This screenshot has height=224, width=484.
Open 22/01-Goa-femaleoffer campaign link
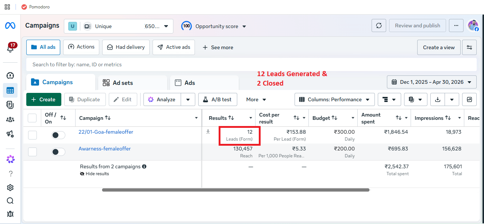pyautogui.click(x=106, y=132)
